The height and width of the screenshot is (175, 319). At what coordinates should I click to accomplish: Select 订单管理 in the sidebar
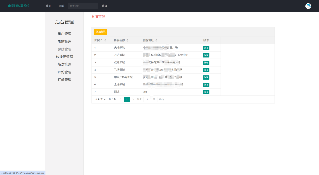click(64, 80)
